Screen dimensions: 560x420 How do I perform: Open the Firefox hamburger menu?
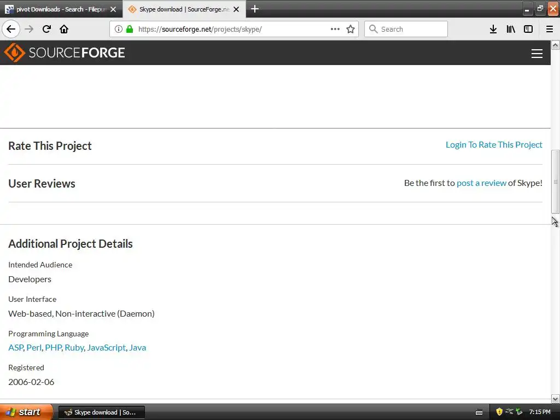pos(550,29)
